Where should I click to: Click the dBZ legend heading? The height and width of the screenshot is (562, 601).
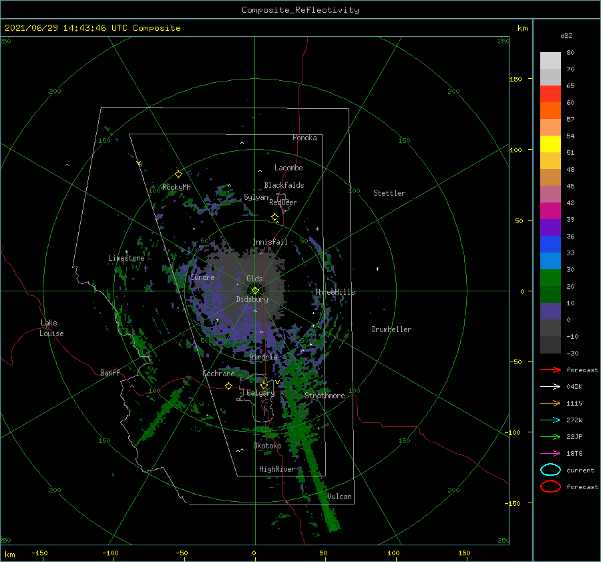[x=566, y=35]
